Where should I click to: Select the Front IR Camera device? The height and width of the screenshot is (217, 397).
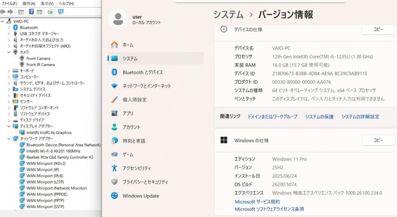click(x=40, y=65)
